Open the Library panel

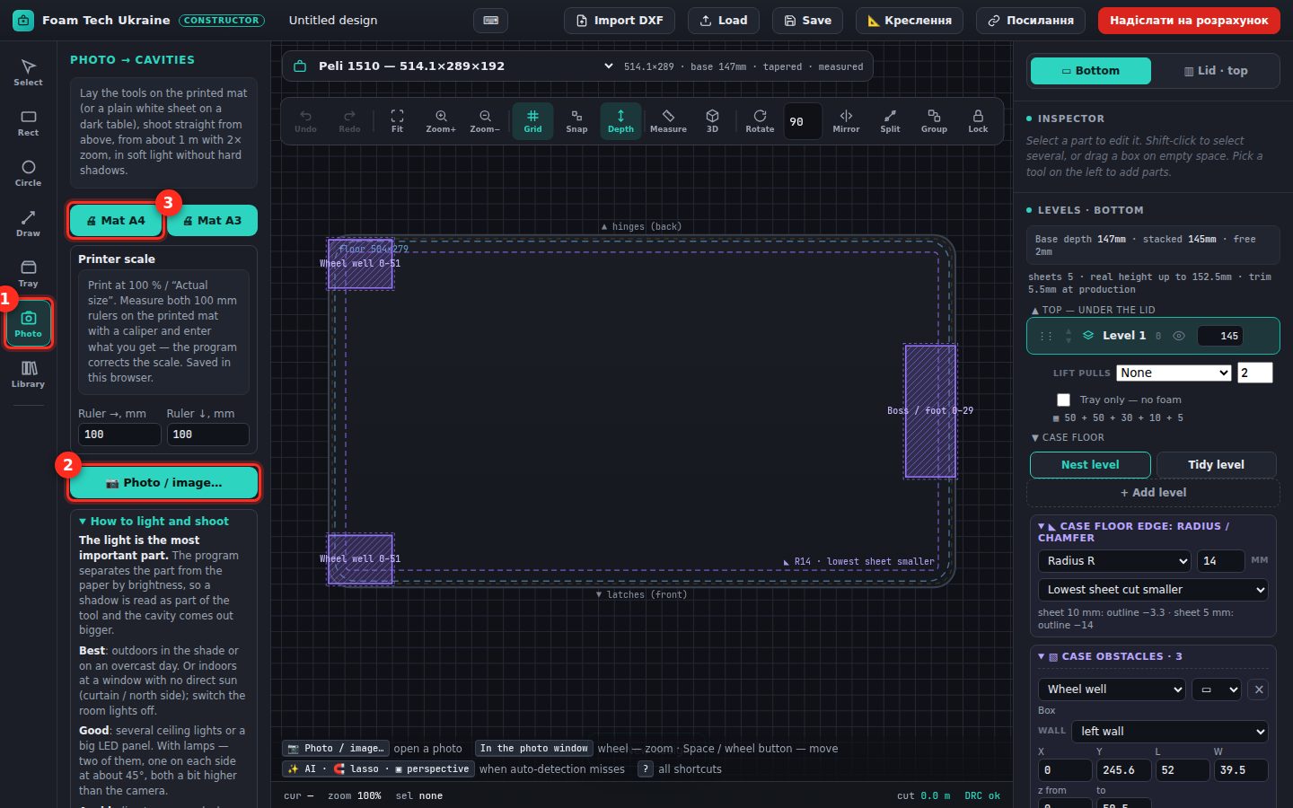point(28,374)
